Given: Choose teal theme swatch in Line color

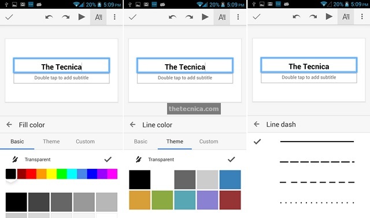Looking at the screenshot, I should point(185,200).
